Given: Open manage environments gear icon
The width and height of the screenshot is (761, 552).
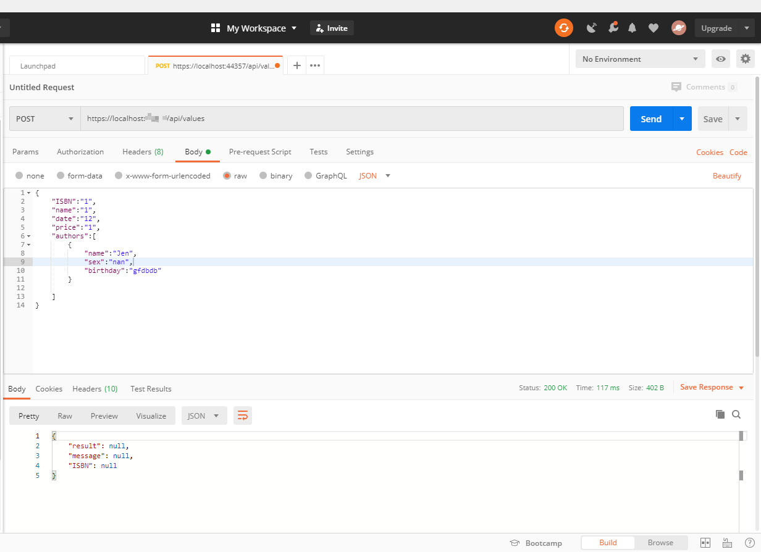Looking at the screenshot, I should pyautogui.click(x=746, y=59).
